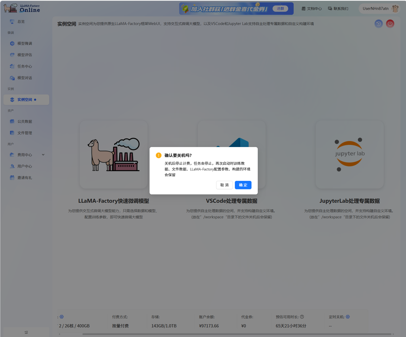Click the help icon beside estimated available duration
Image resolution: width=406 pixels, height=337 pixels.
point(302,317)
